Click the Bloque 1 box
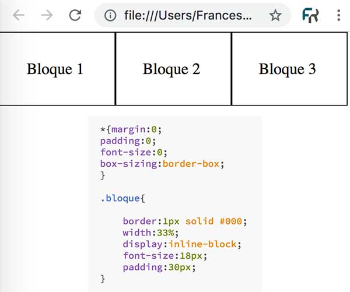 55,69
